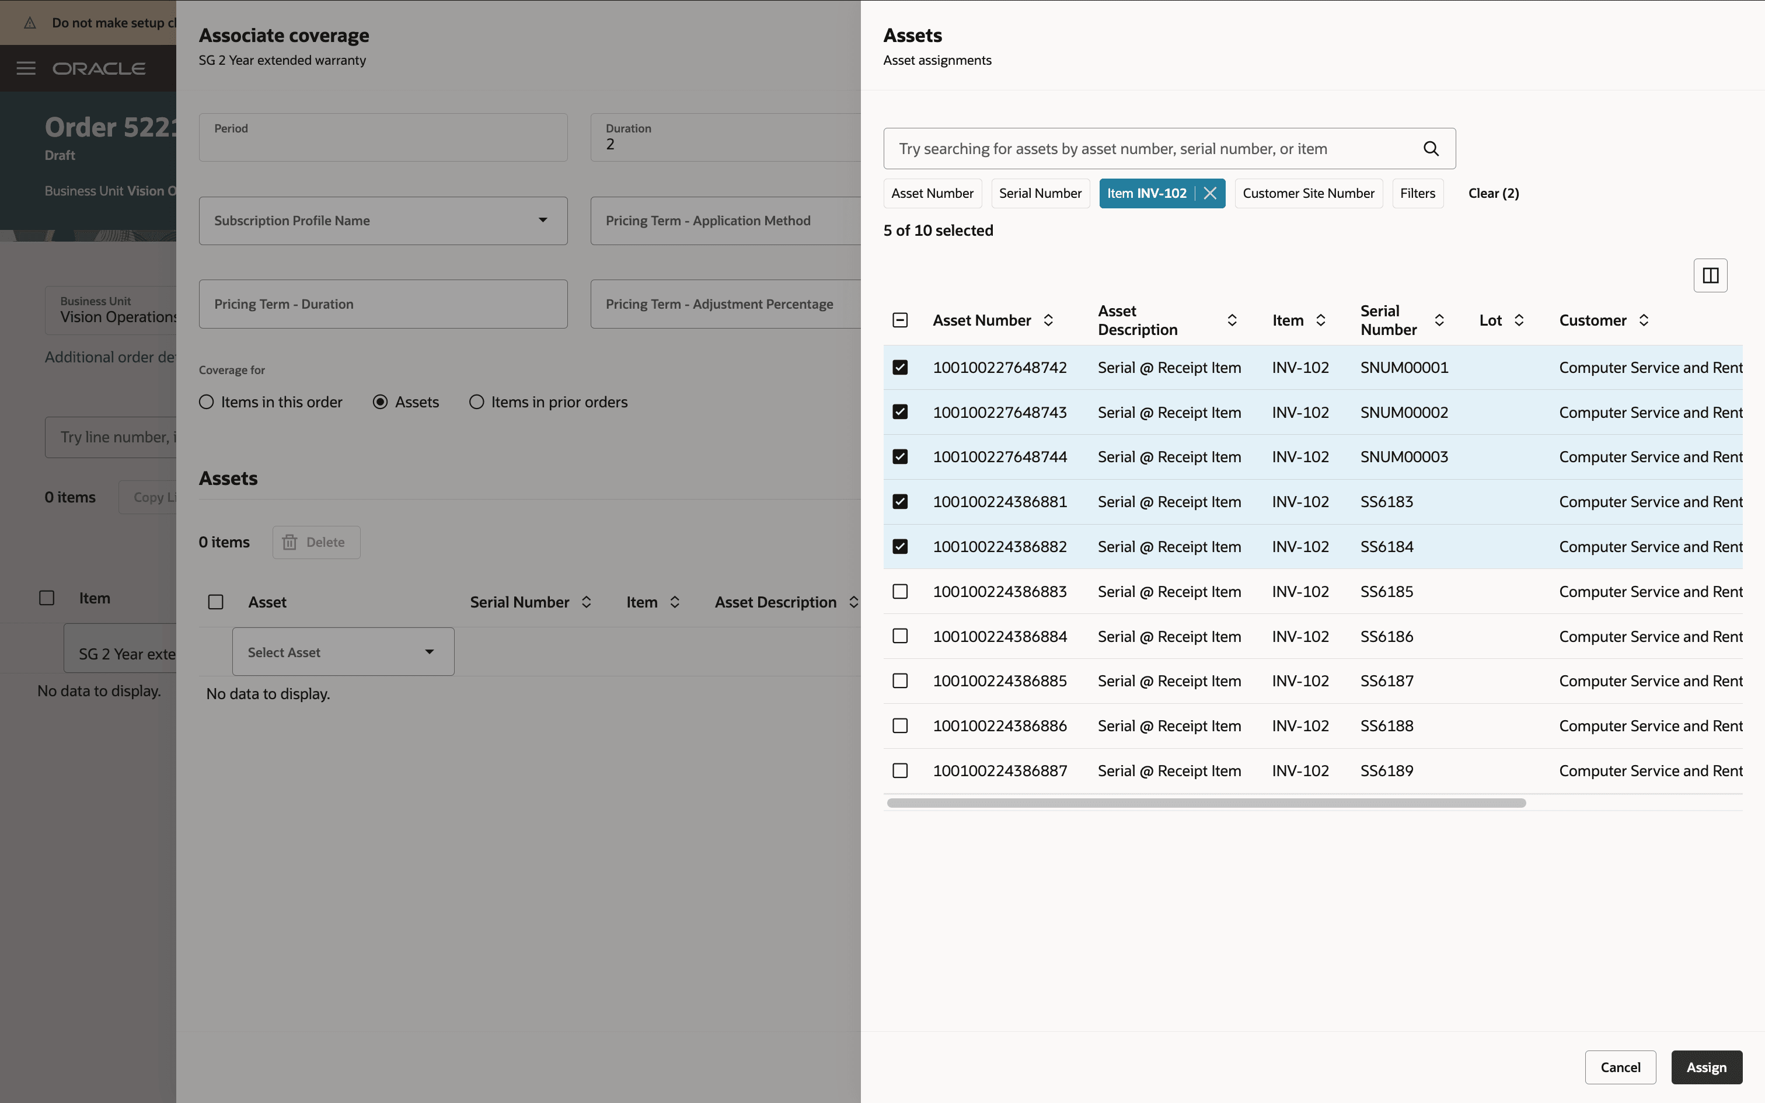
Task: Click serial number SNUM00001 cell
Action: tap(1404, 368)
